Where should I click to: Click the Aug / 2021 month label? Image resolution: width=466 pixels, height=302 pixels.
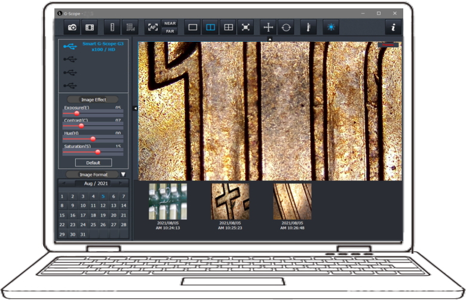tap(96, 183)
